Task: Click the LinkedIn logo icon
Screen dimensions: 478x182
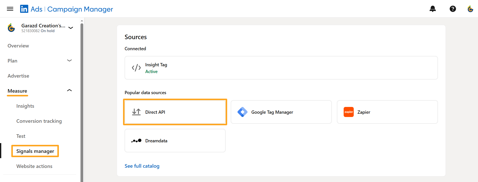Action: pos(24,9)
